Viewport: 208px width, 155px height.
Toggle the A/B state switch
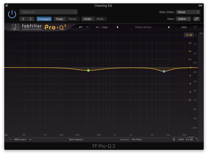pyautogui.click(x=98, y=27)
